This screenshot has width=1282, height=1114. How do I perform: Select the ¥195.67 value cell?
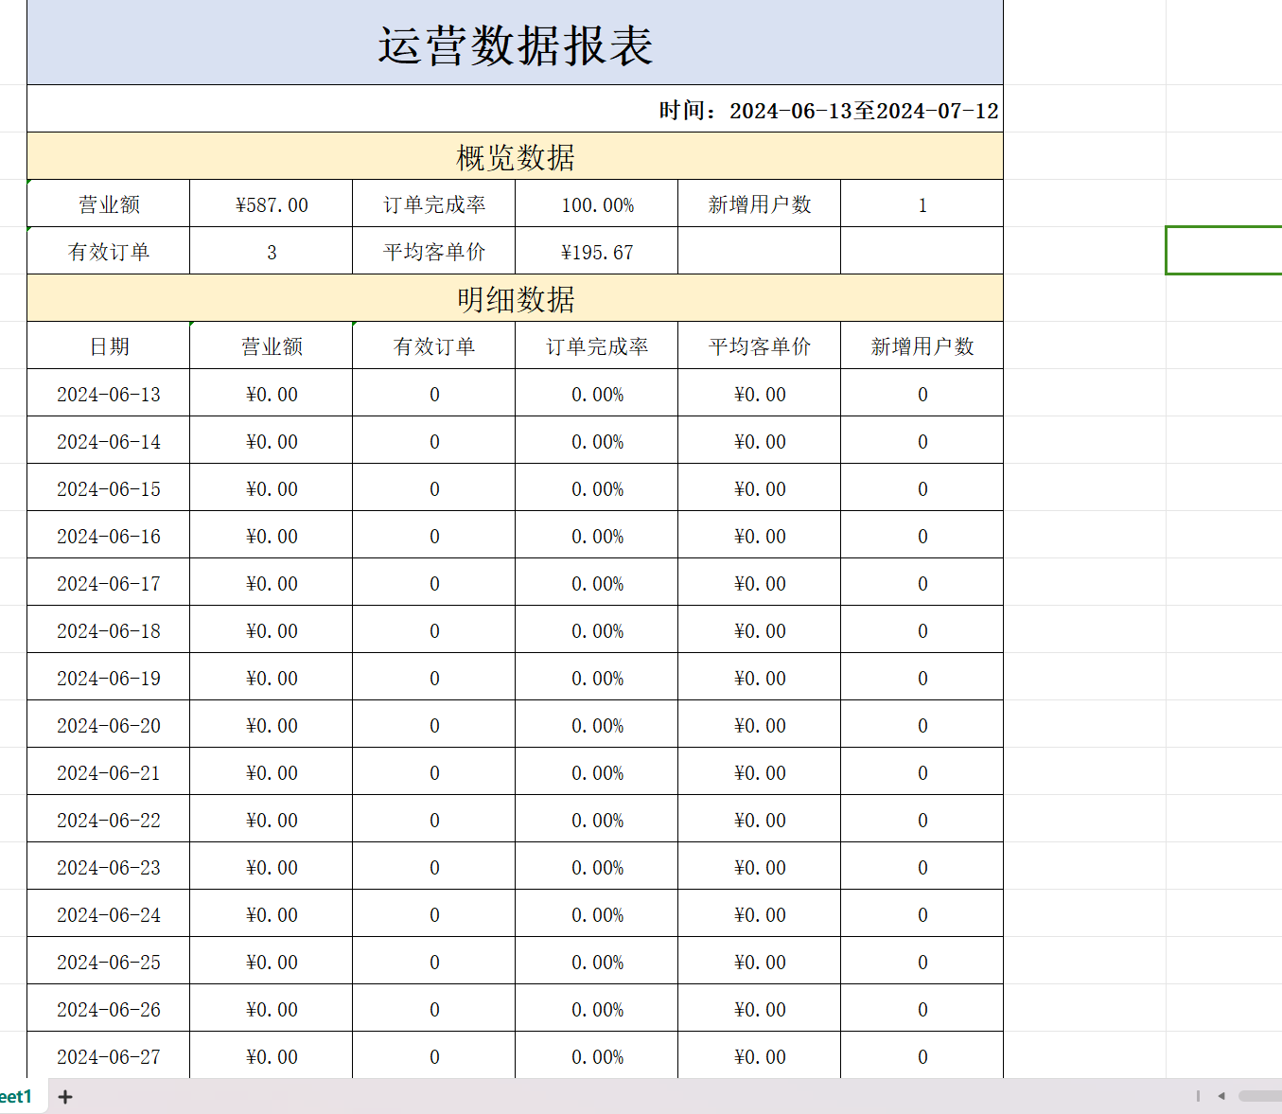tap(597, 251)
